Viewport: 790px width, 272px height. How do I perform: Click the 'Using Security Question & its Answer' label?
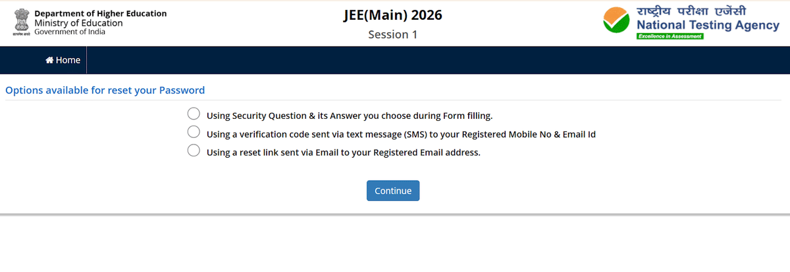[x=349, y=116]
